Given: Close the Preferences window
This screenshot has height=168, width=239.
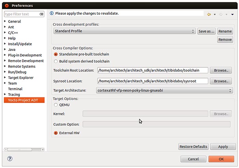Looking at the screenshot, I should tap(7, 6).
